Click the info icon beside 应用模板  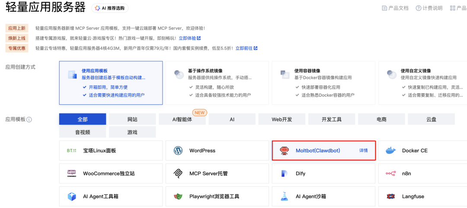pos(29,120)
